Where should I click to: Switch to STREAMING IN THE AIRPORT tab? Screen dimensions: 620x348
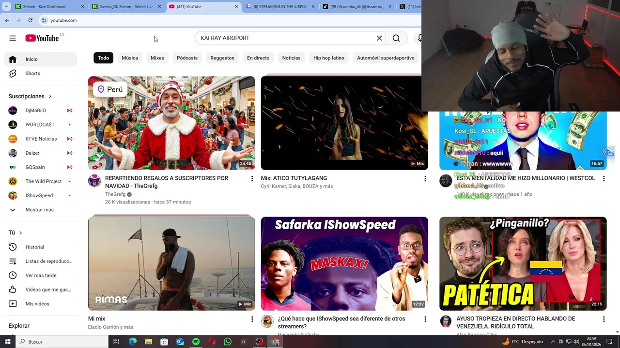point(280,7)
